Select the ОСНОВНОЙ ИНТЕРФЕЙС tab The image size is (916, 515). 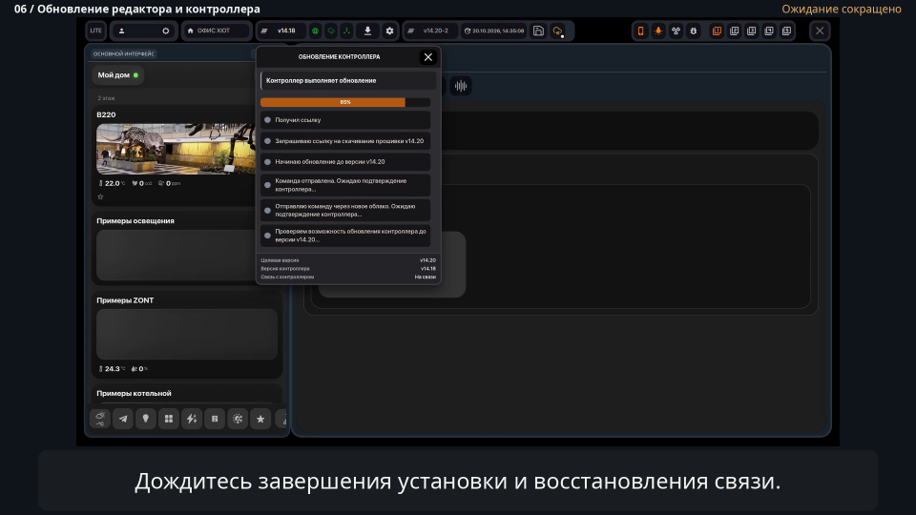click(x=124, y=53)
